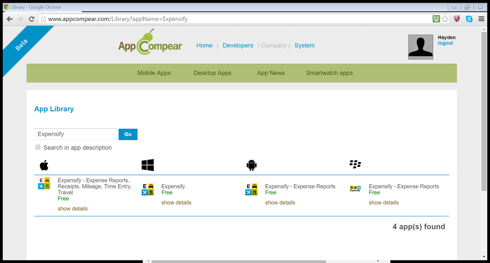Reload the page with refresh icon

[x=31, y=19]
